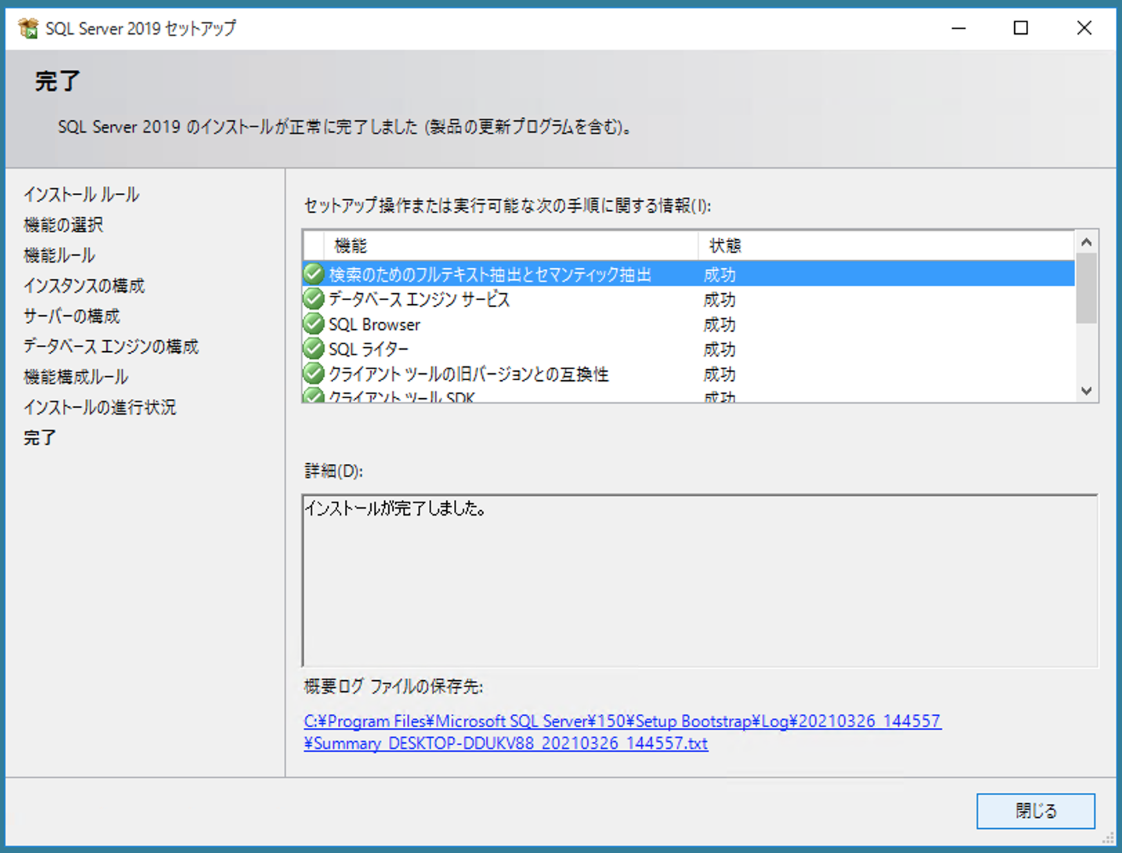
Task: Select the SQL Browser row
Action: click(x=689, y=324)
